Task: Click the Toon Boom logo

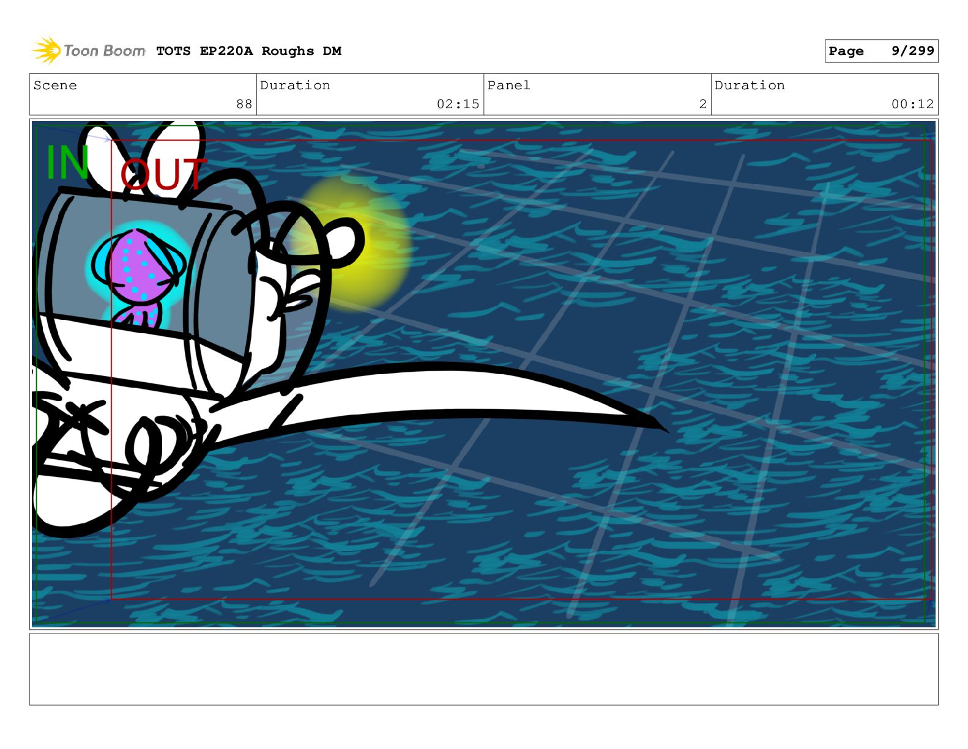Action: pyautogui.click(x=89, y=51)
